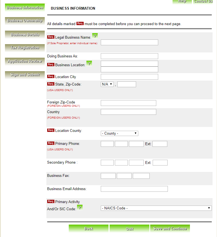Expand the County dropdown

click(120, 133)
